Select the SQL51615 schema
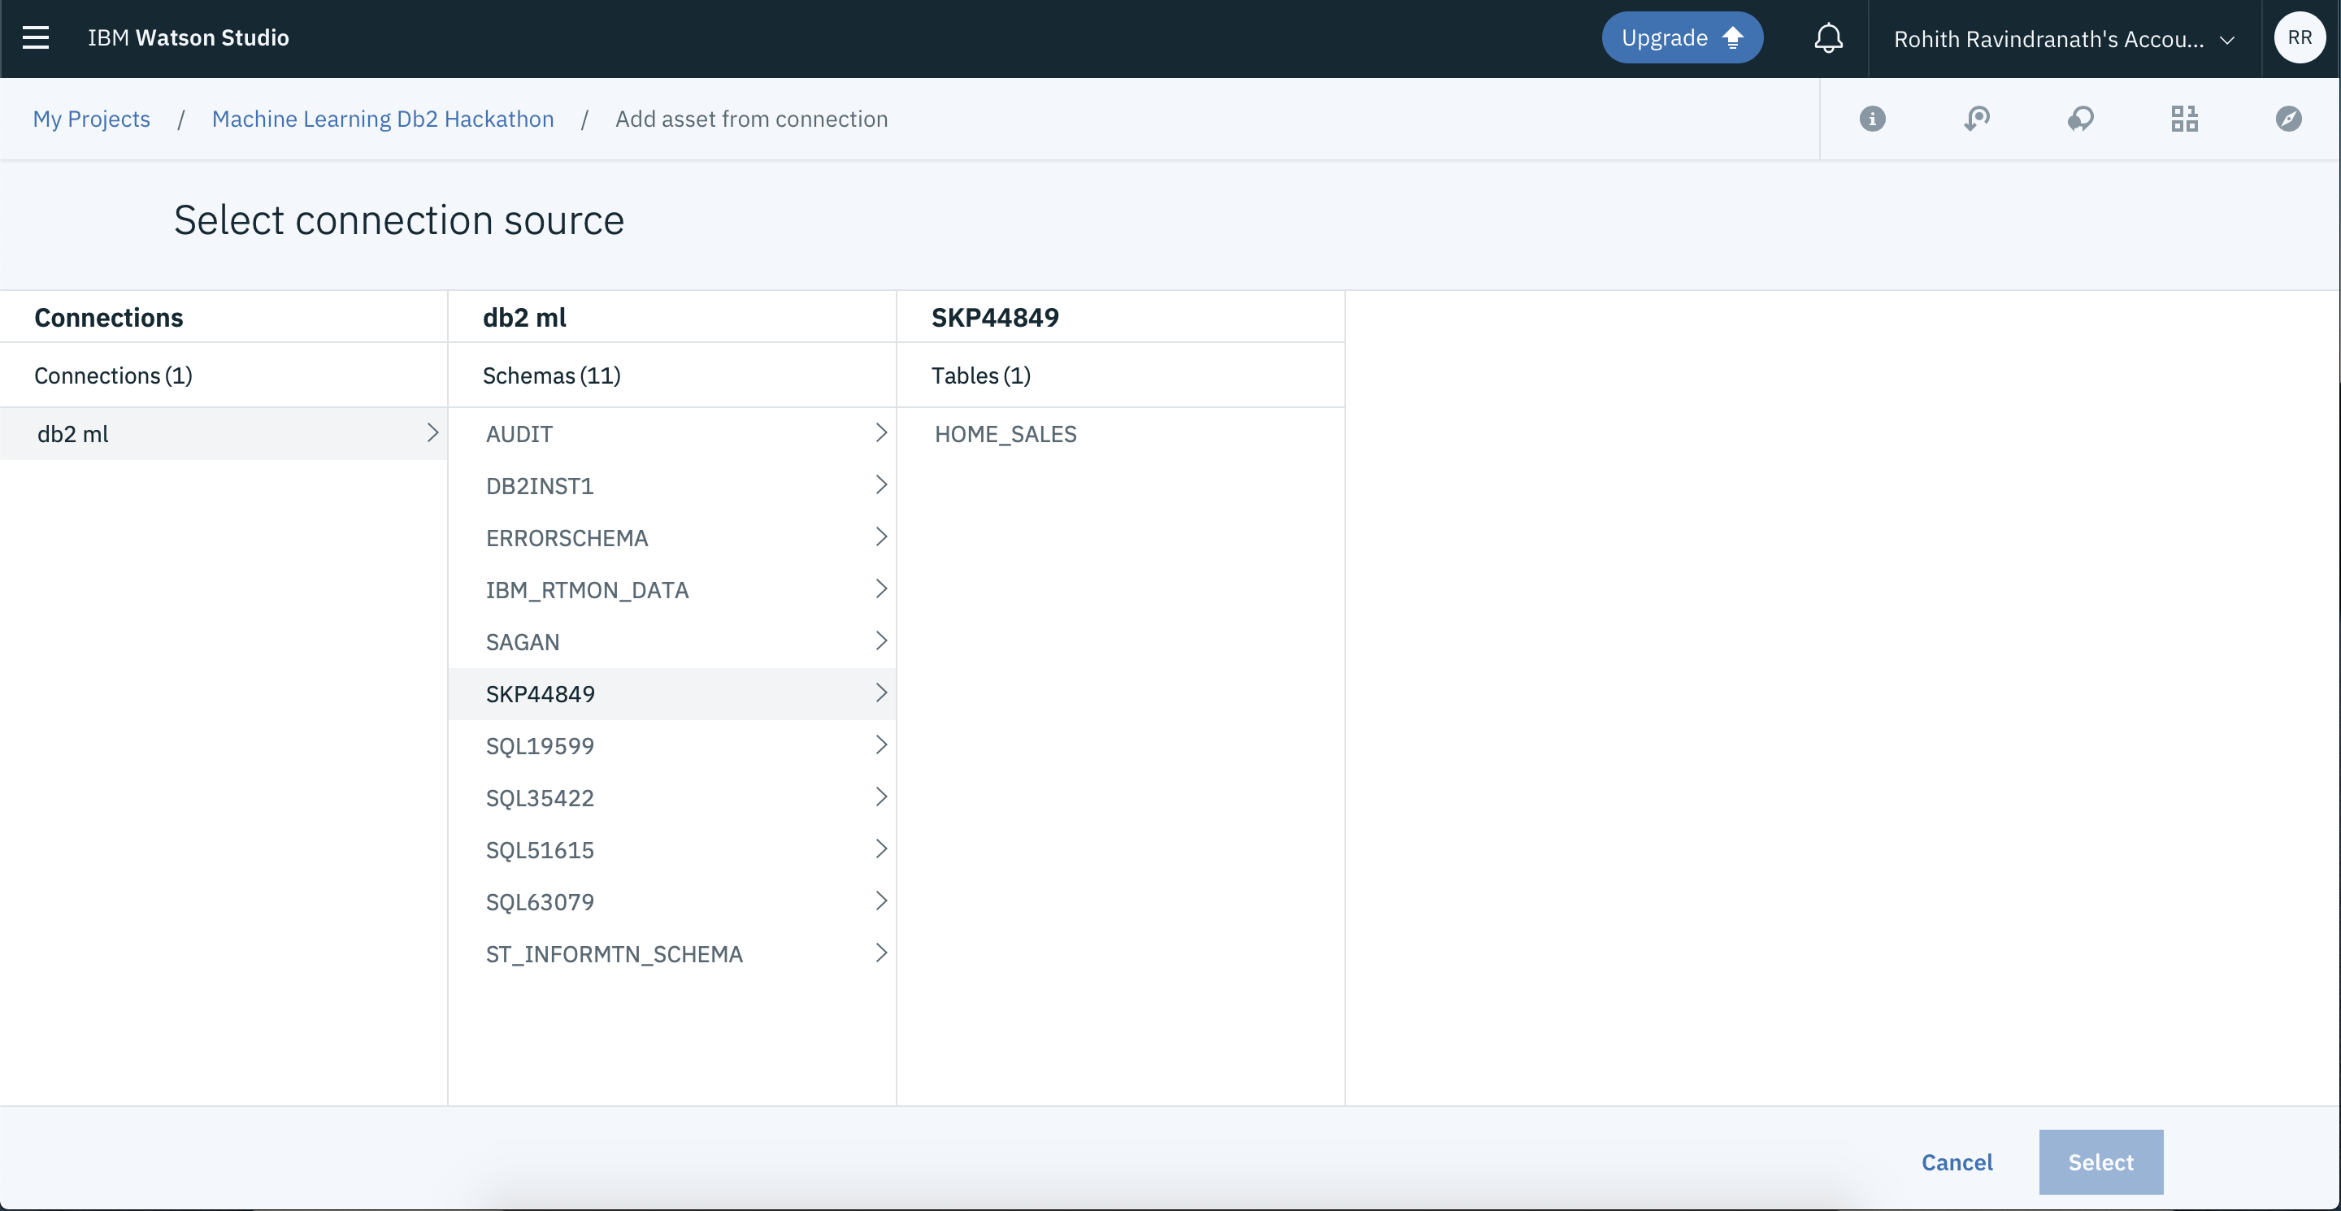Image resolution: width=2341 pixels, height=1211 pixels. point(540,850)
